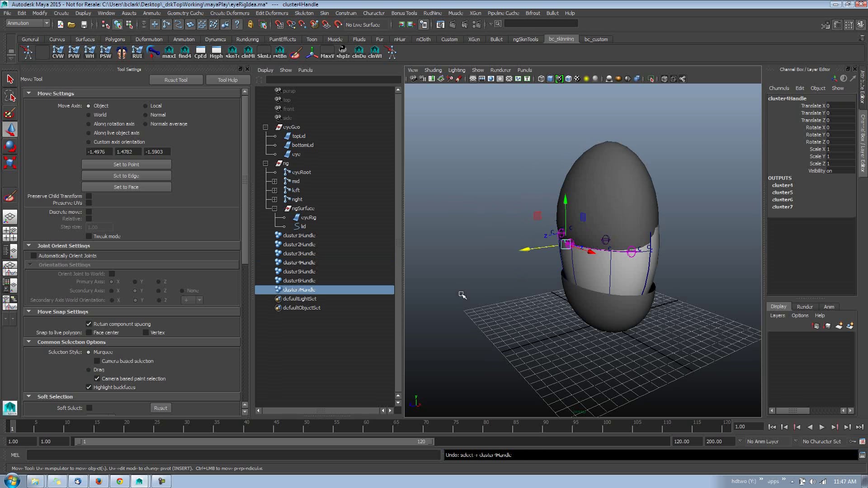
Task: Collapse the Joint Orient Settings section
Action: [29, 245]
